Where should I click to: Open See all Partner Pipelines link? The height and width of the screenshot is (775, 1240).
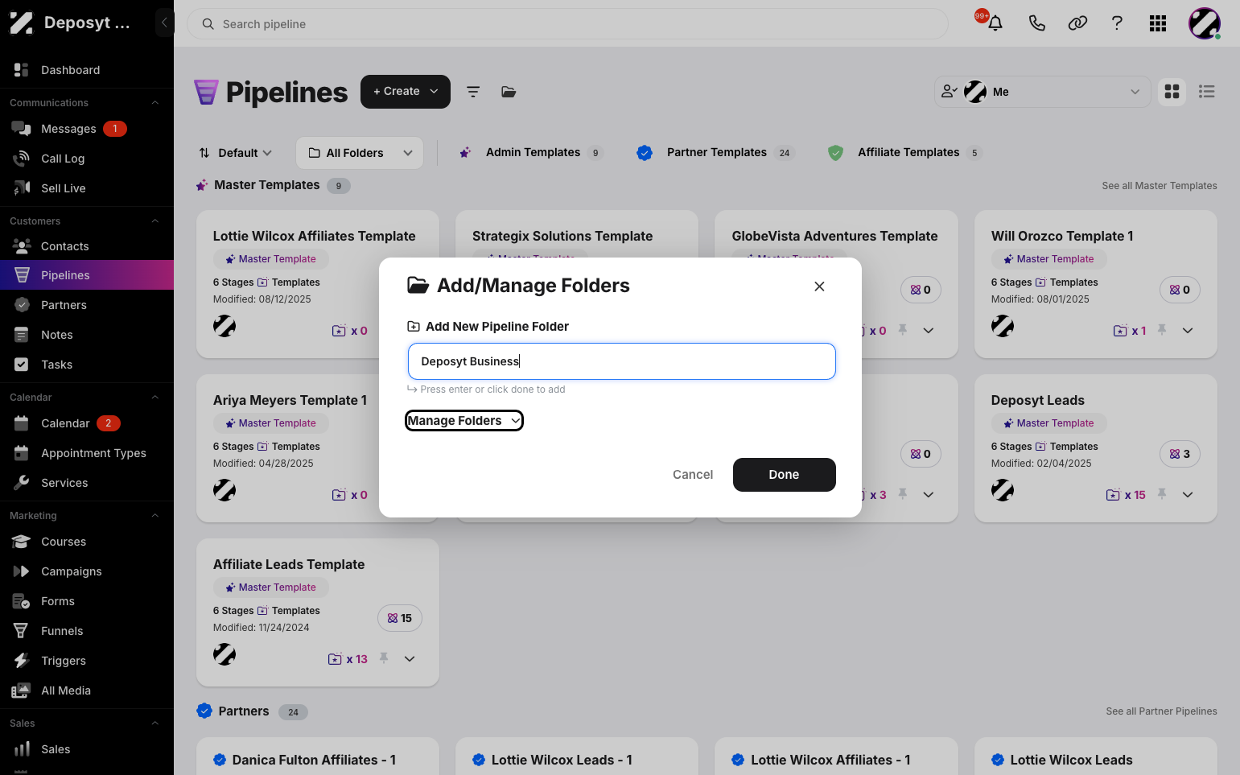1161,711
